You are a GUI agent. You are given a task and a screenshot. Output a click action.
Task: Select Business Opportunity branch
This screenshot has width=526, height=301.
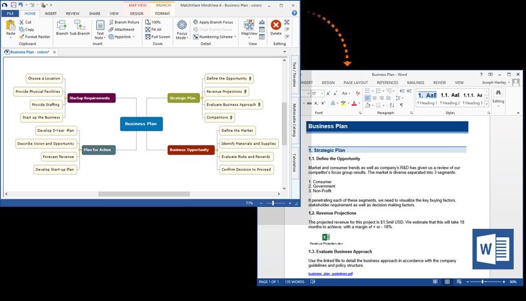191,150
